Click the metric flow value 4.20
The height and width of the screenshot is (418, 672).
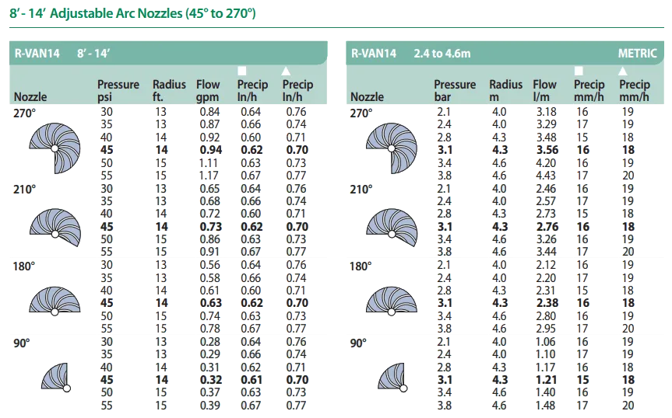547,163
